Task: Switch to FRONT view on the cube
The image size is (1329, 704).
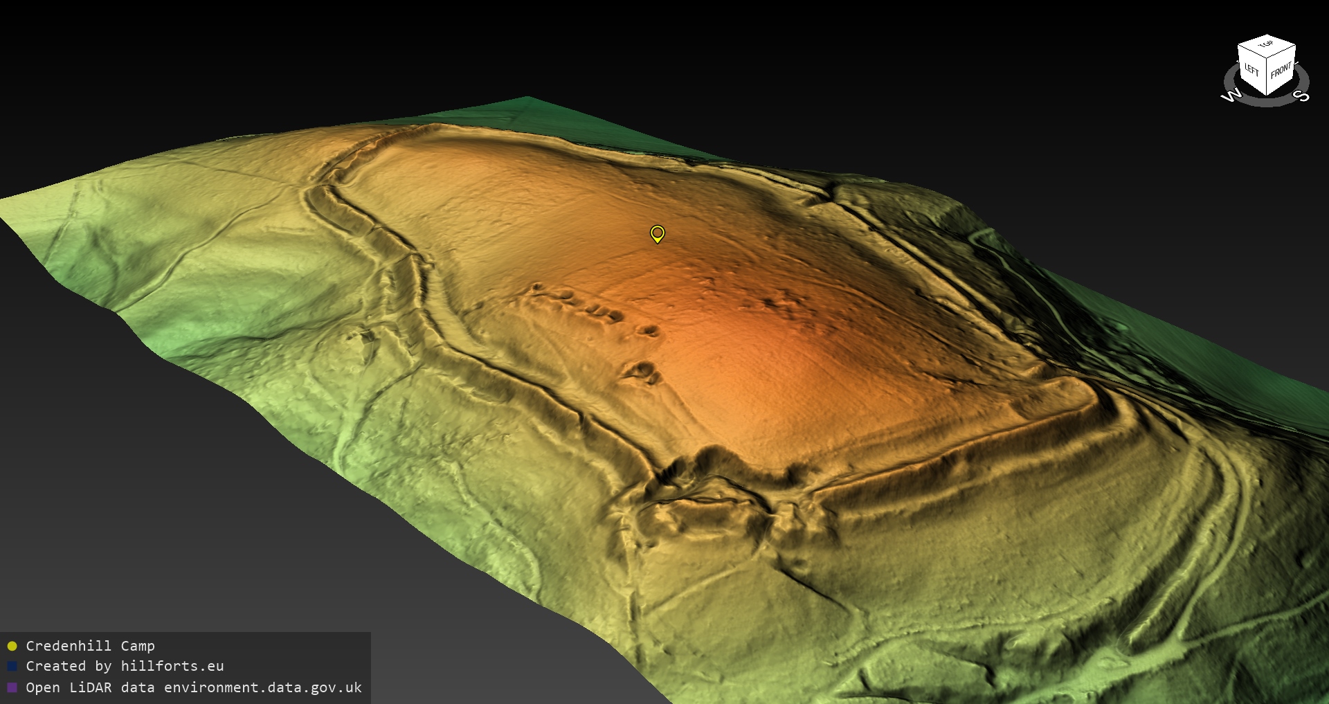Action: pyautogui.click(x=1281, y=70)
